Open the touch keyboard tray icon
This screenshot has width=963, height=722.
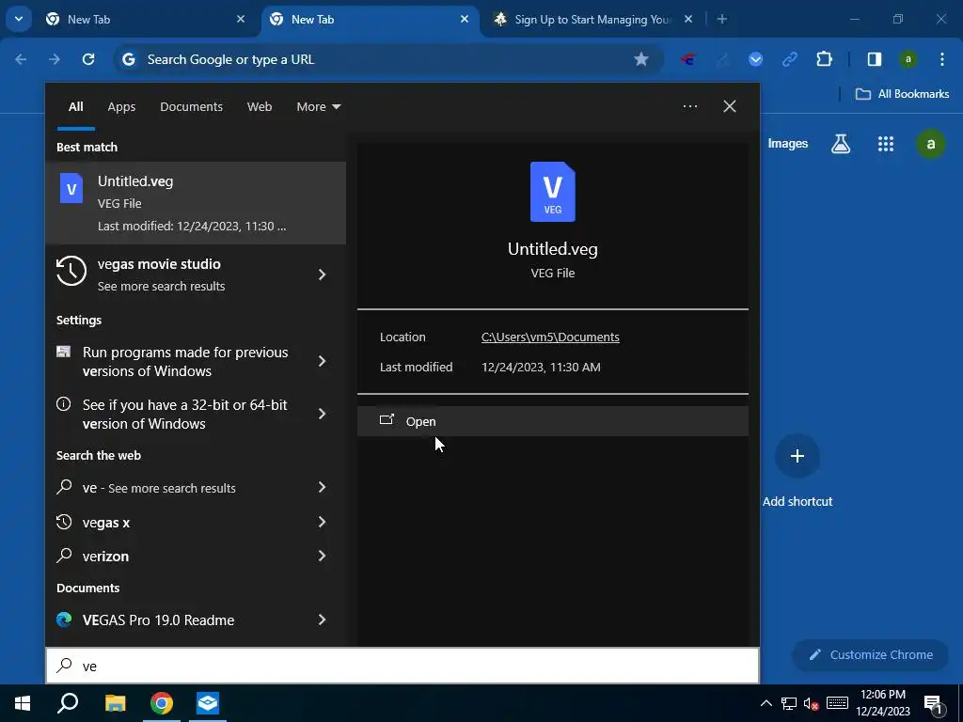(837, 703)
